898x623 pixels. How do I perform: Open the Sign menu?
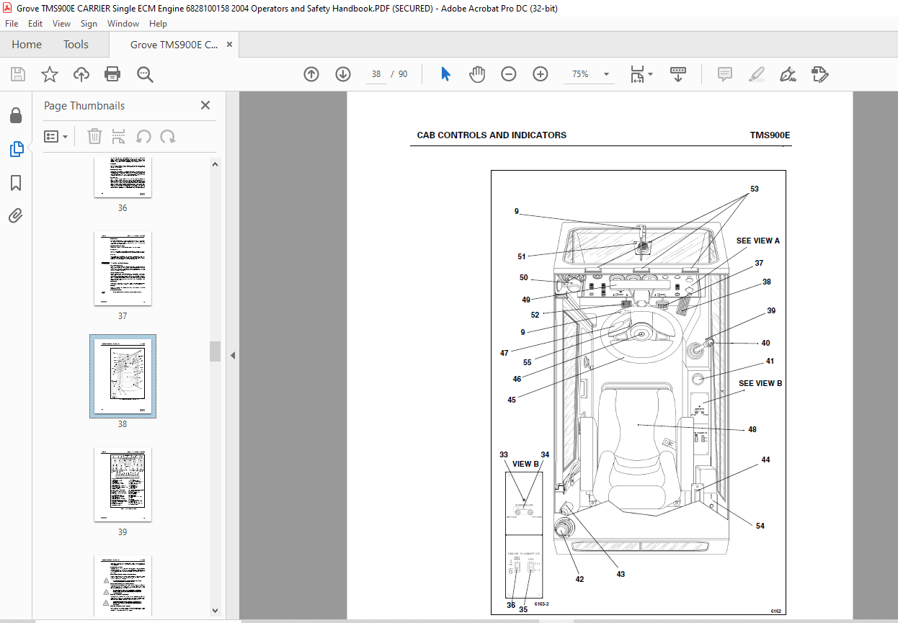pos(89,24)
